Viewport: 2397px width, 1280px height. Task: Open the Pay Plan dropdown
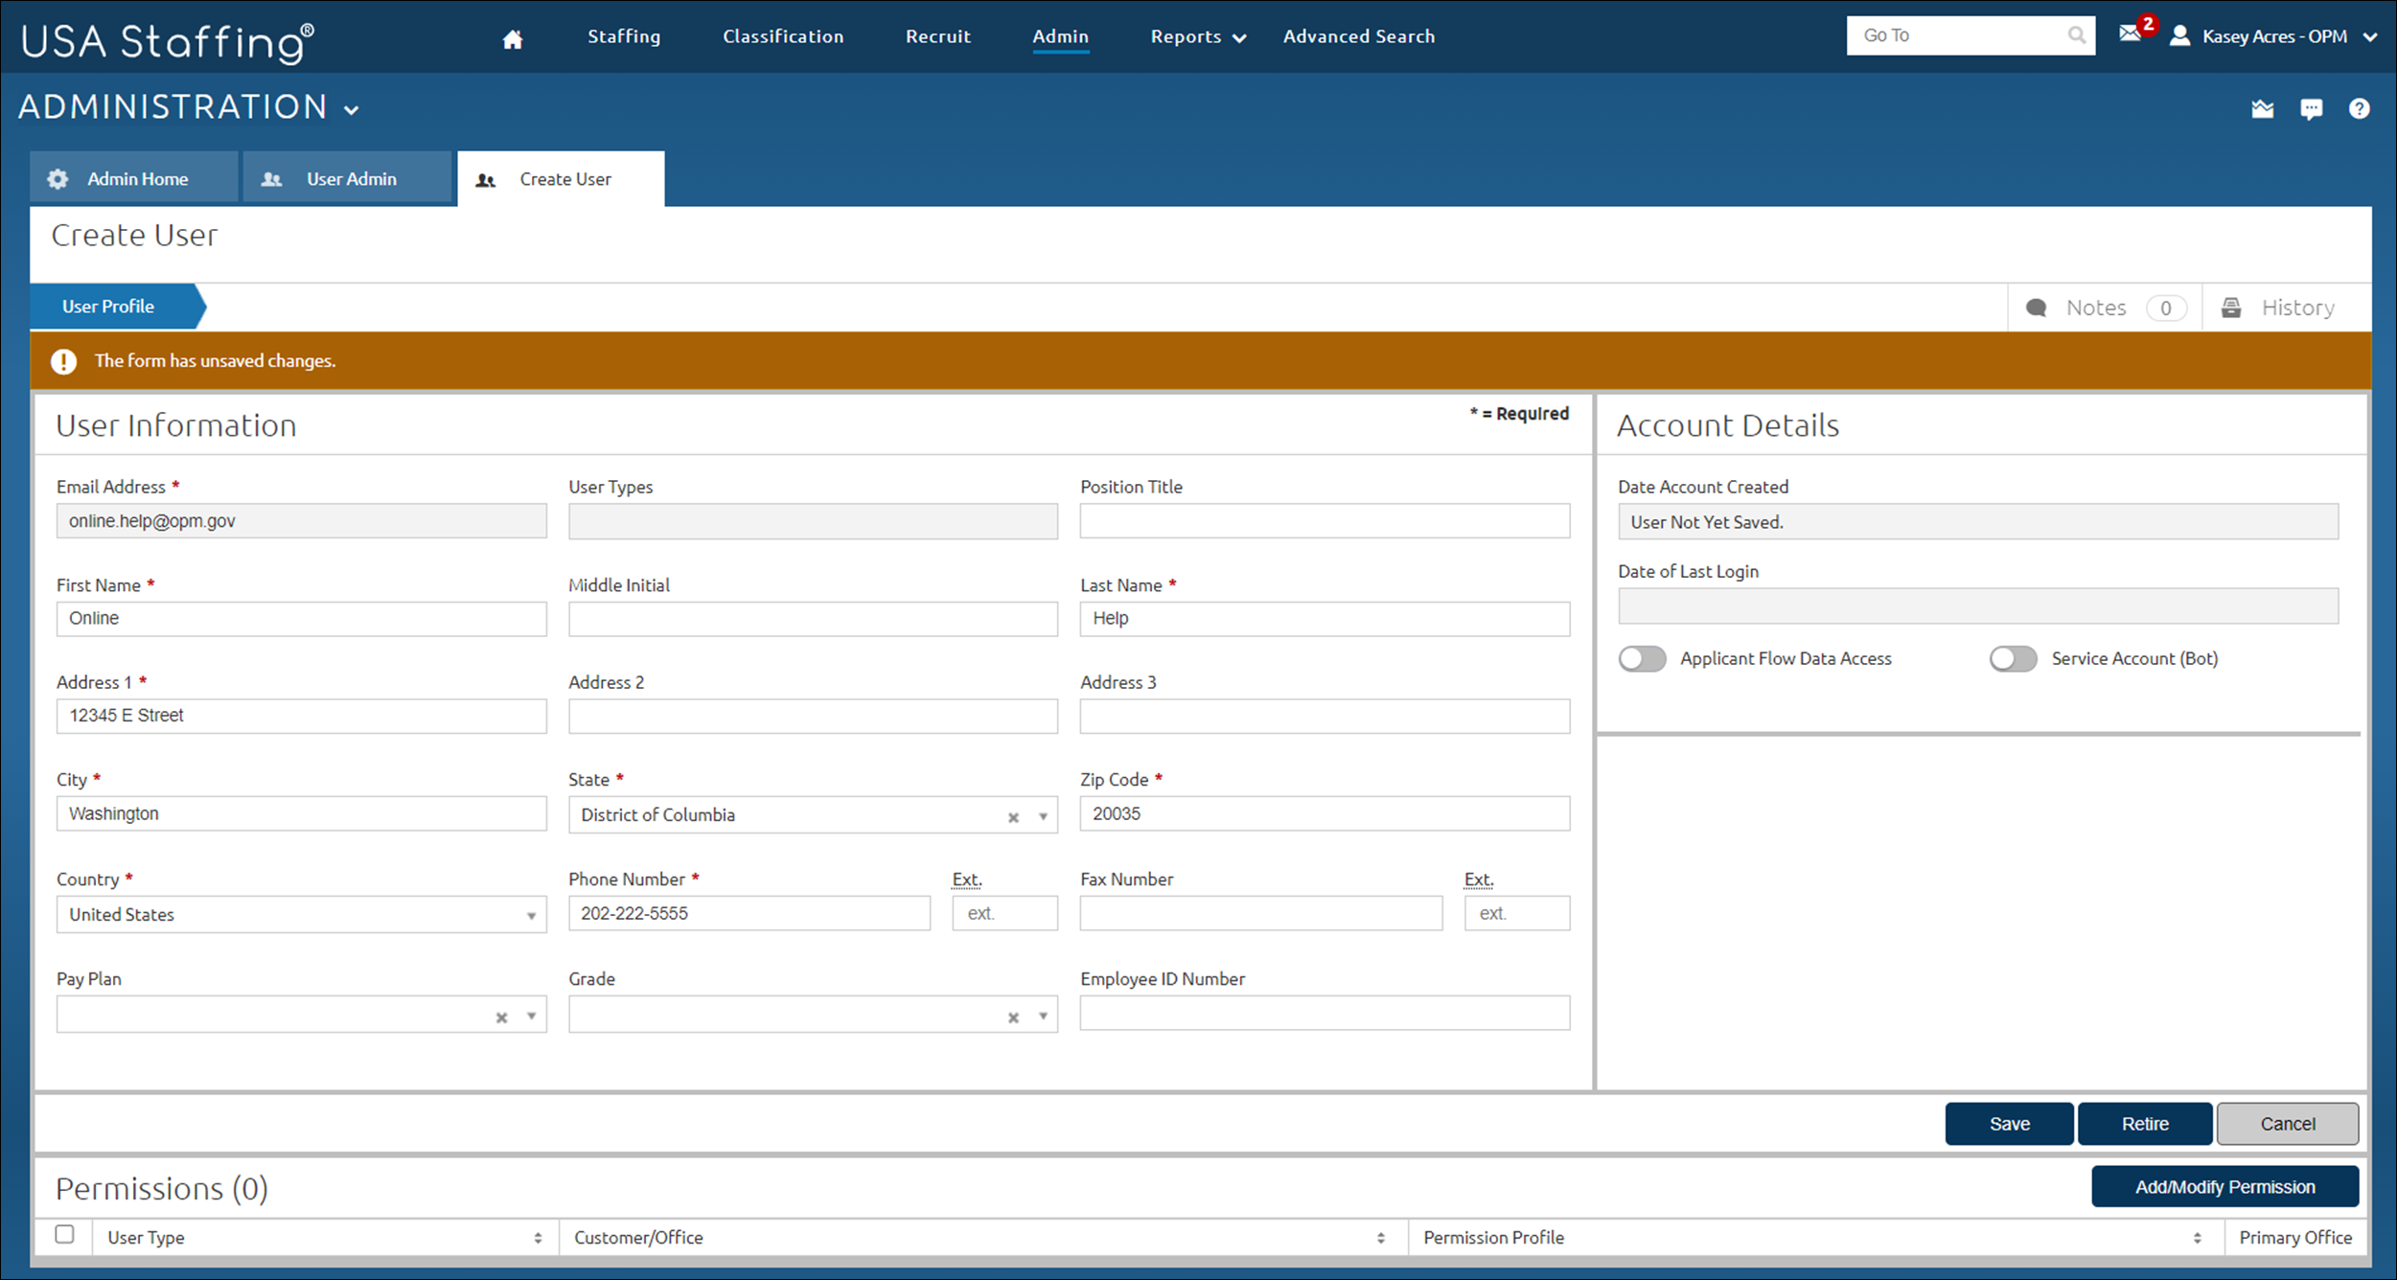coord(531,1015)
